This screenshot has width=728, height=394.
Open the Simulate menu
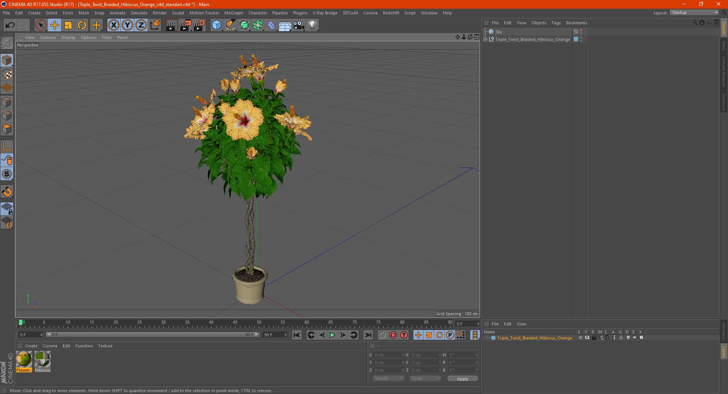(139, 13)
